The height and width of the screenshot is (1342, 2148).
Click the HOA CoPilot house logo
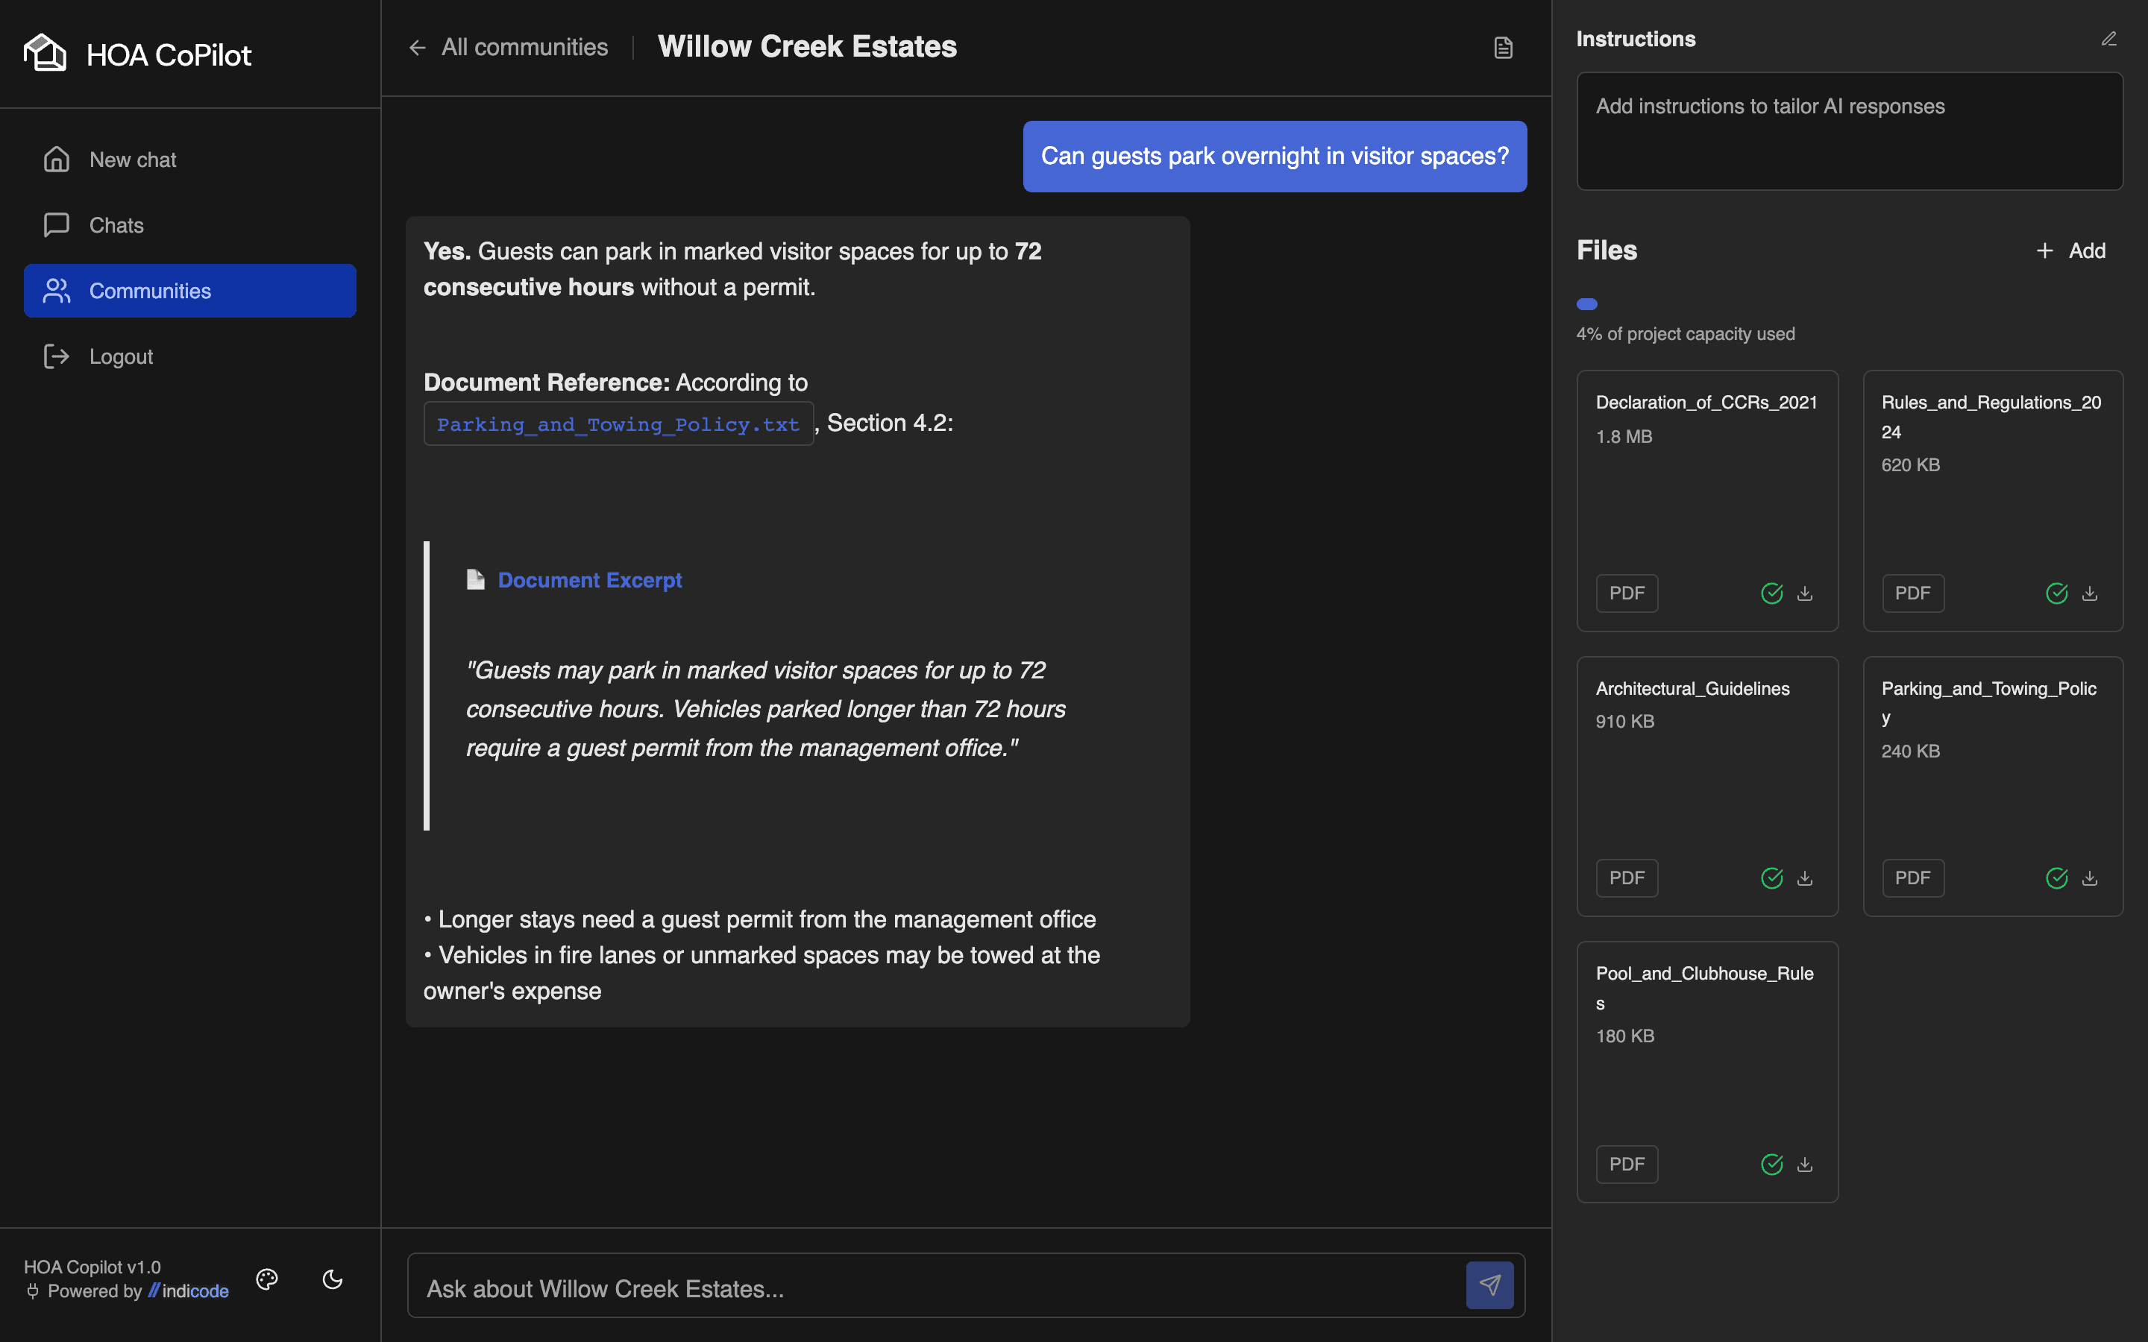click(45, 53)
